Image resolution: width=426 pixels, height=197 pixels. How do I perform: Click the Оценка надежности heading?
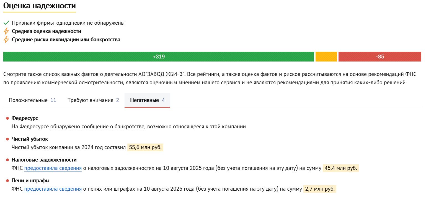[x=39, y=6]
